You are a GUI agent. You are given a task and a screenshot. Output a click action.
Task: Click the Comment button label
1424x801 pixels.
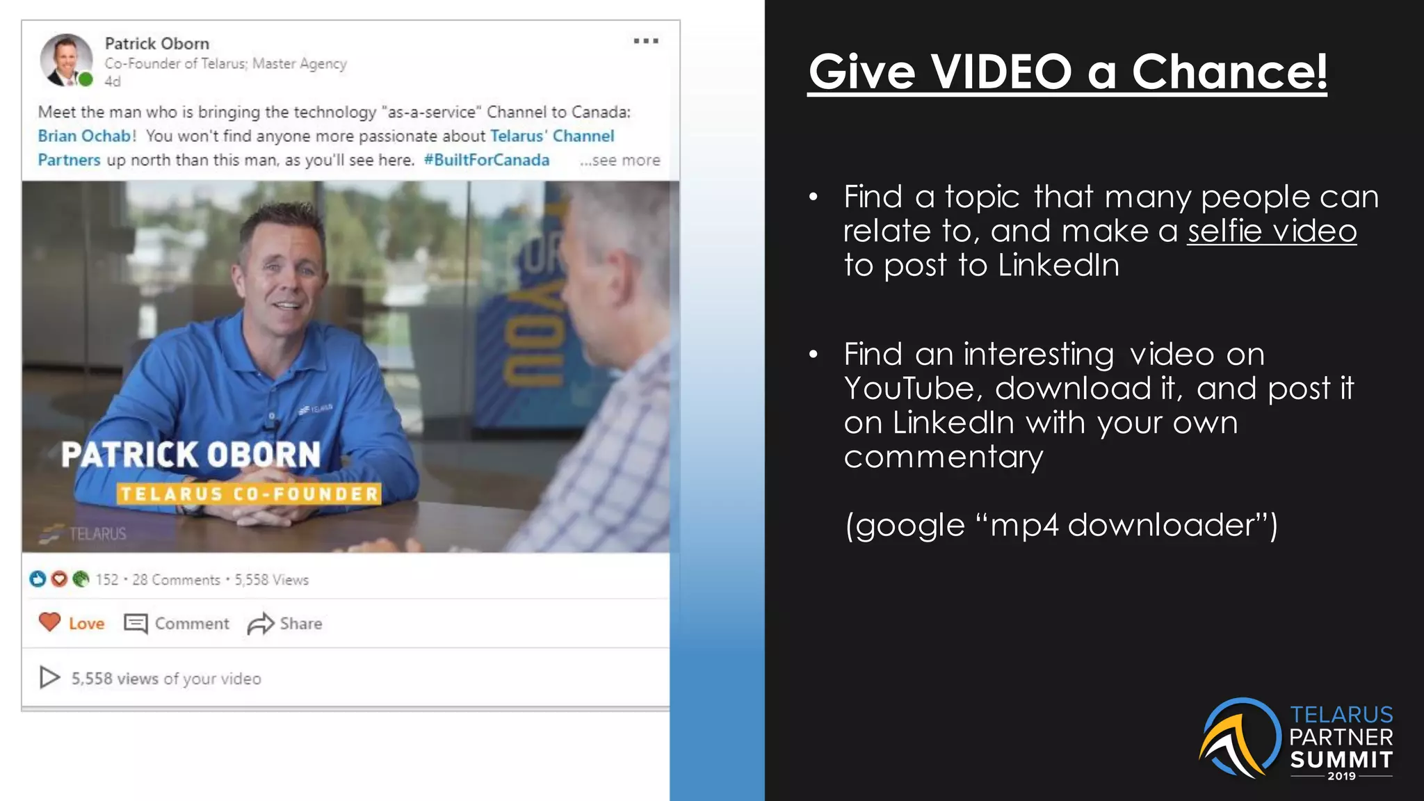pyautogui.click(x=192, y=624)
